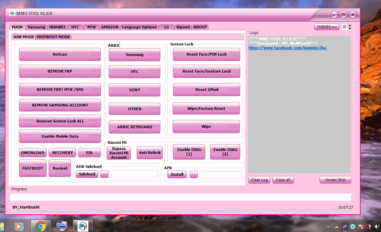Click Reset Face/PIN Lock
The width and height of the screenshot is (381, 232).
[207, 54]
